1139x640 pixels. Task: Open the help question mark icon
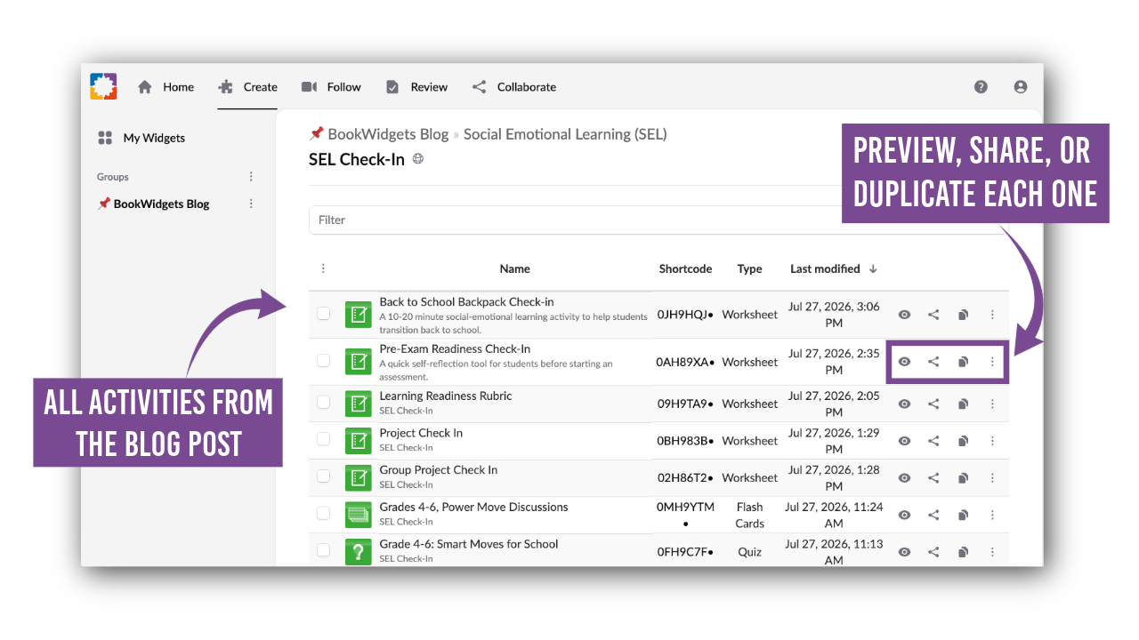tap(981, 87)
